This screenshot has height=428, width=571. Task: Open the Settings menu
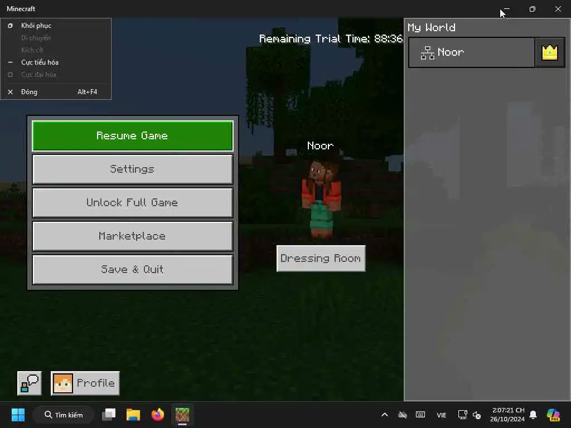pos(133,169)
